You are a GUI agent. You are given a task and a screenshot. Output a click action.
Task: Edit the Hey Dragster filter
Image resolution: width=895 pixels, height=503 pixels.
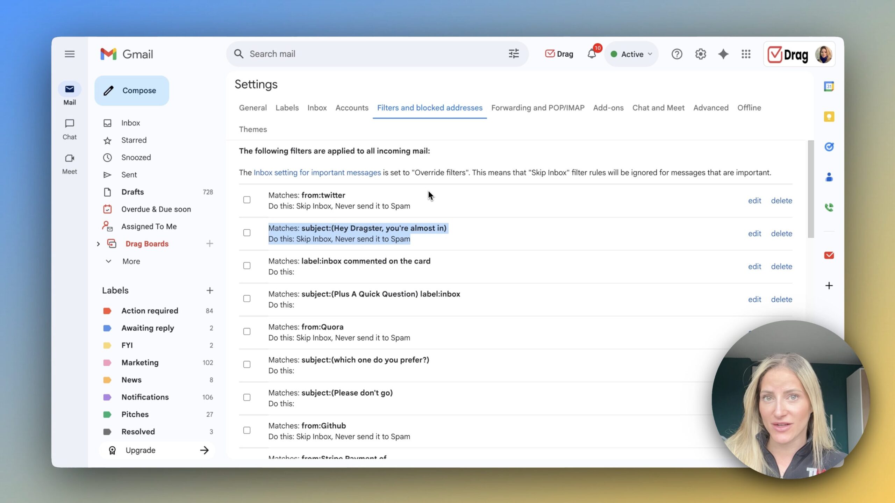[754, 233]
